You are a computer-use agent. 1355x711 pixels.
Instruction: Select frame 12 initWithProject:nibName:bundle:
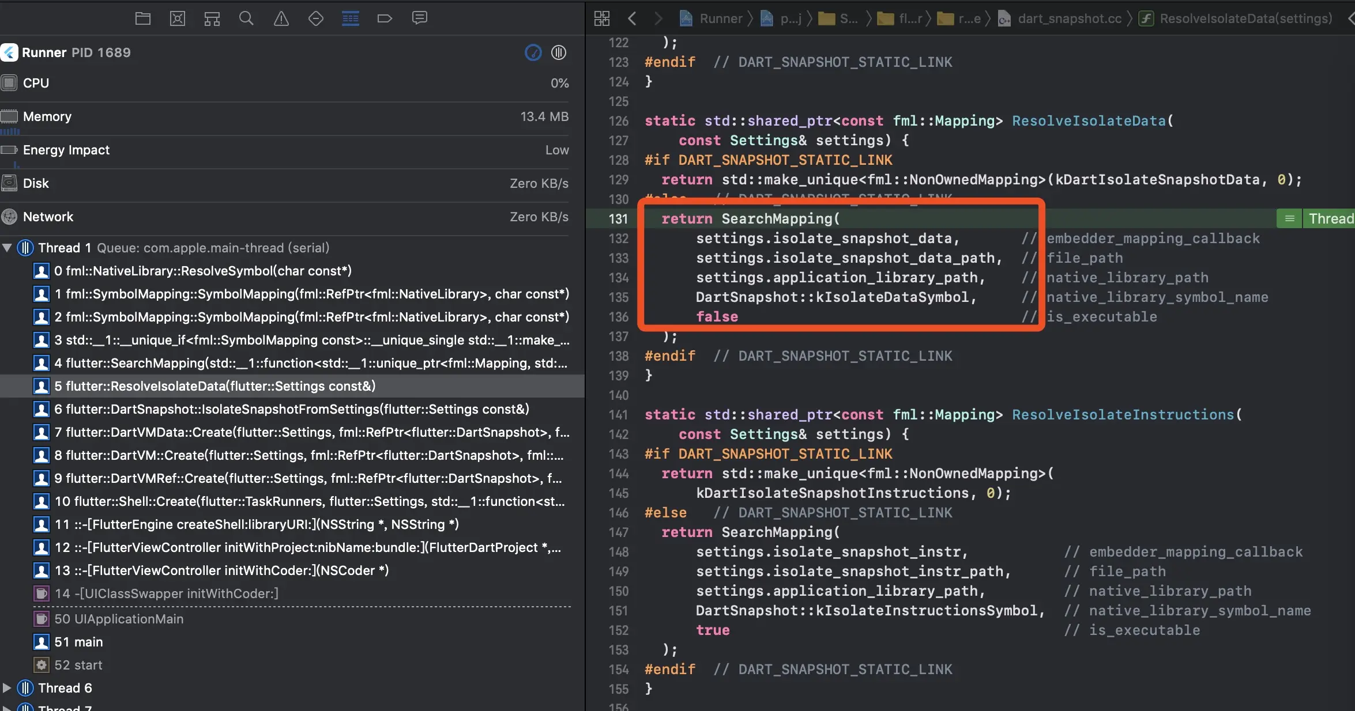point(292,547)
